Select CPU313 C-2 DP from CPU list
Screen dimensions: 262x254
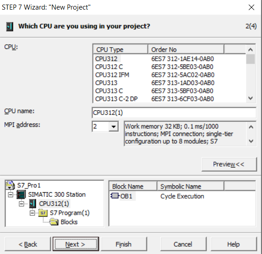[x=116, y=99]
